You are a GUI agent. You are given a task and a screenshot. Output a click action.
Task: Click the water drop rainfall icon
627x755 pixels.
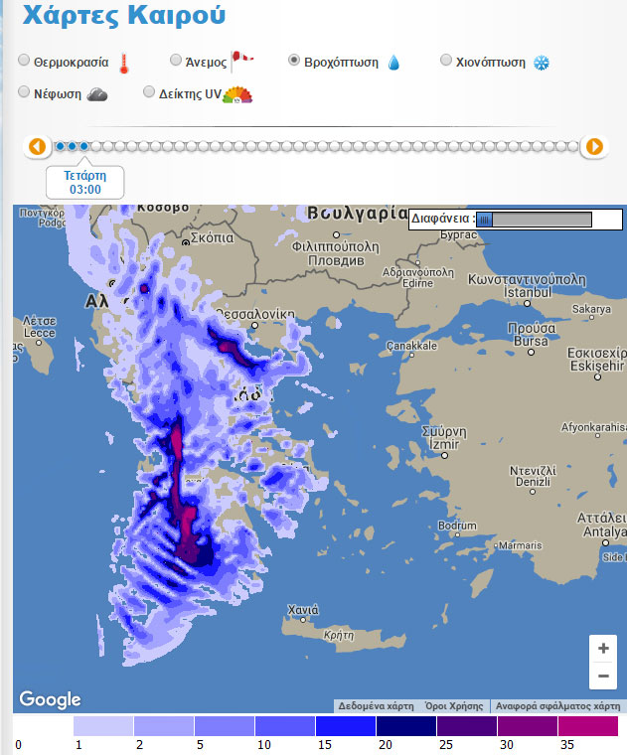tap(394, 63)
